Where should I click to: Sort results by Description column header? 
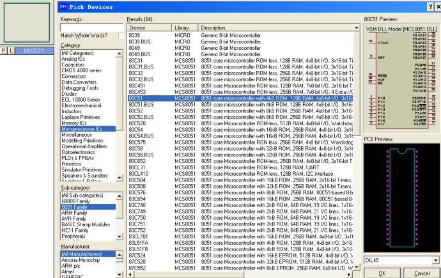275,27
